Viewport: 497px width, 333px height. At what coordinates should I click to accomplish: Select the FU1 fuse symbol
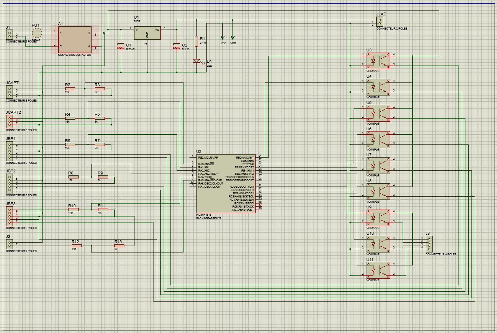tap(37, 34)
